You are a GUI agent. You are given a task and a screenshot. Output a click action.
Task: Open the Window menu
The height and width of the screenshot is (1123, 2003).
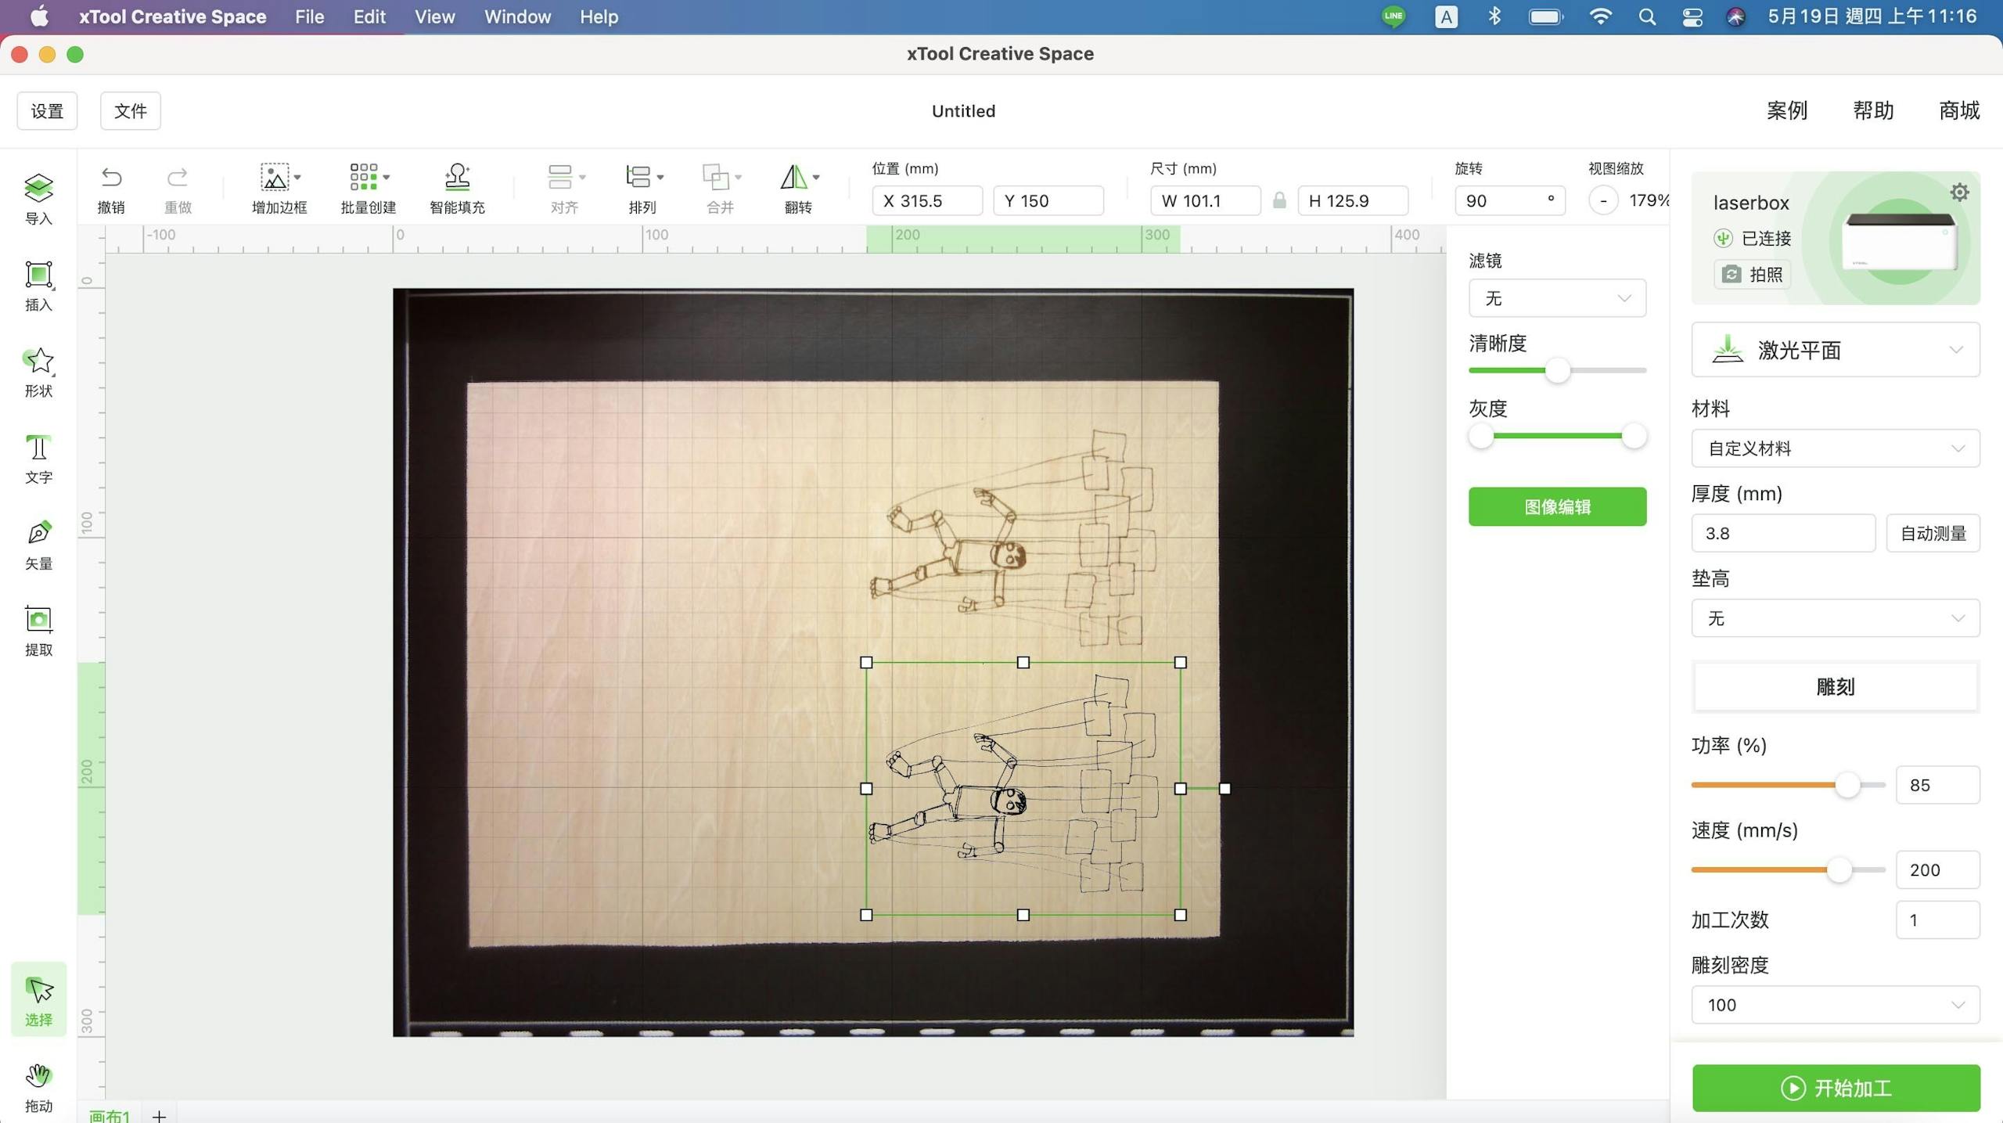click(517, 16)
